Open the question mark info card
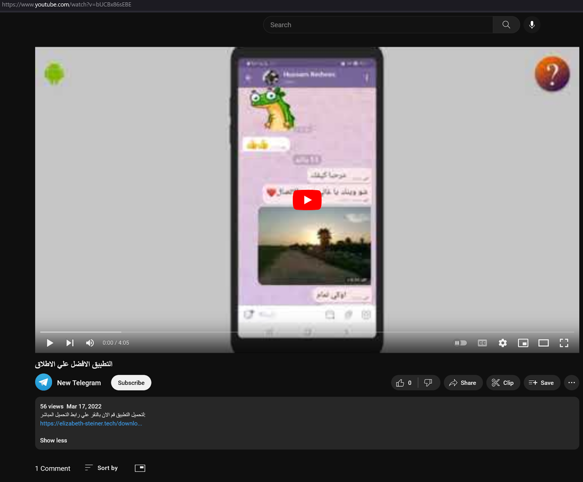 [552, 74]
